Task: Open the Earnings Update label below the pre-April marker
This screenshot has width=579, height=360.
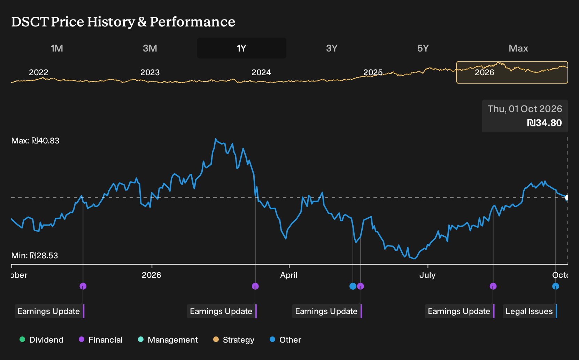Action: point(222,311)
